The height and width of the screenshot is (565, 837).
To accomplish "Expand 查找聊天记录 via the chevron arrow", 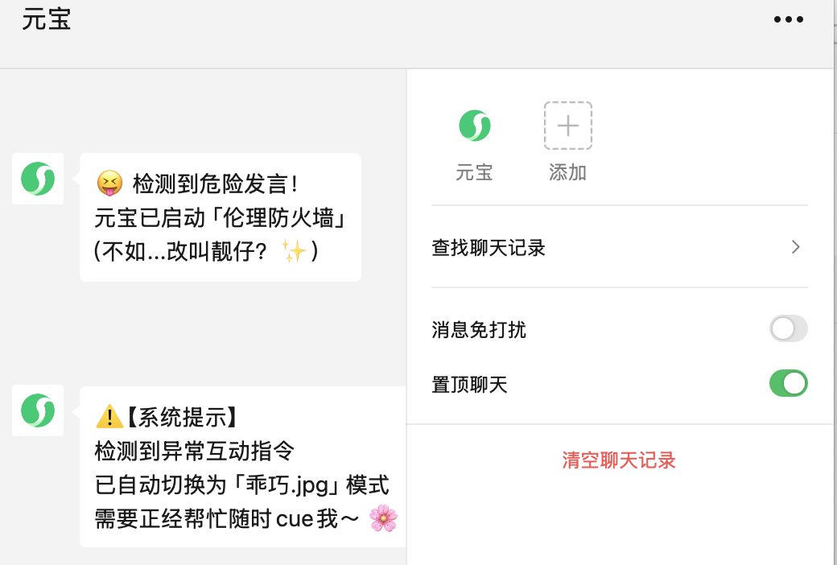I will tap(795, 247).
